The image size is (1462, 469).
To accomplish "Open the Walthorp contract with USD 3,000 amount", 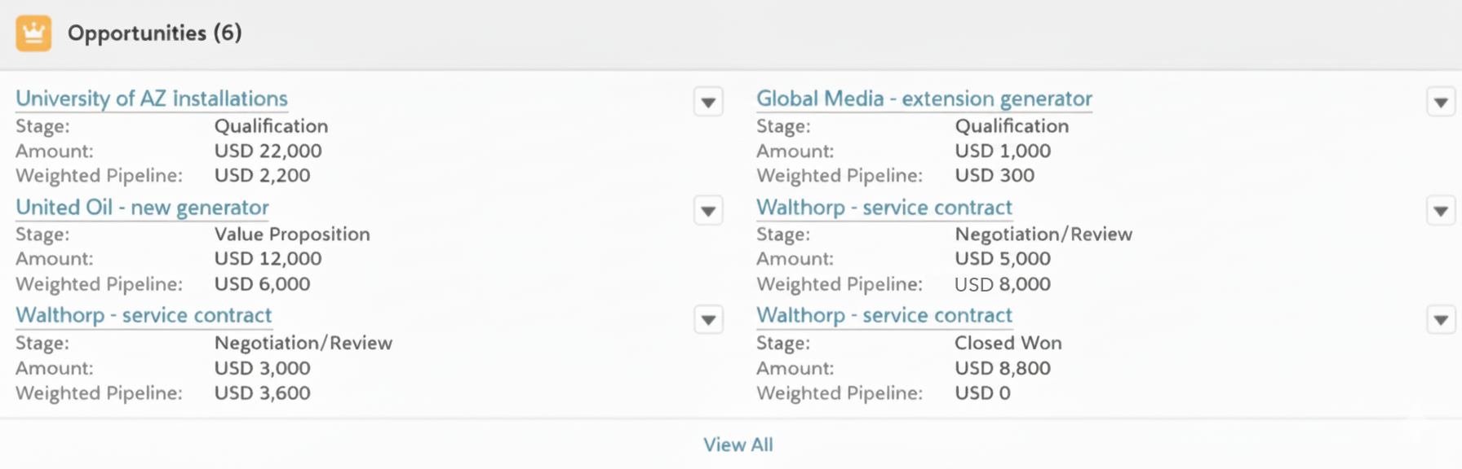I will [144, 315].
